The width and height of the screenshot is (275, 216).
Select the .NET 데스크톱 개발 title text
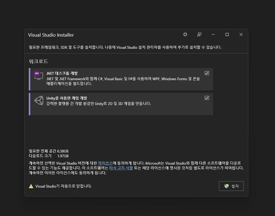coord(62,73)
